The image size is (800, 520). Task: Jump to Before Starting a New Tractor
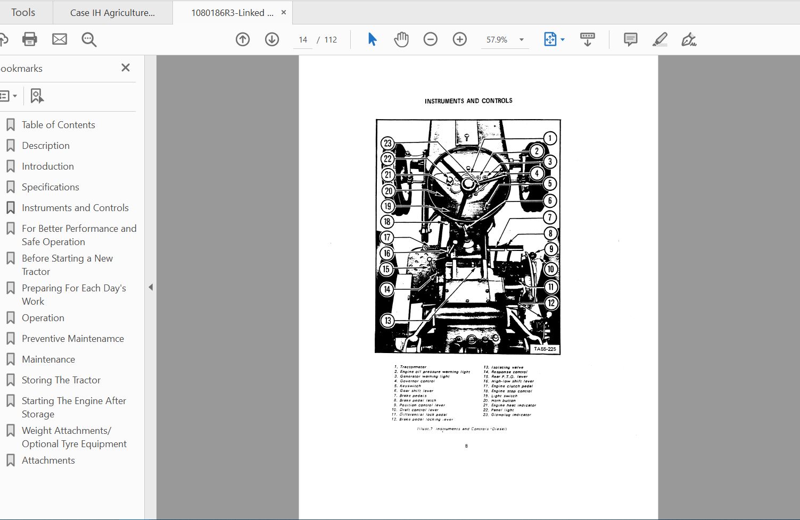click(67, 265)
